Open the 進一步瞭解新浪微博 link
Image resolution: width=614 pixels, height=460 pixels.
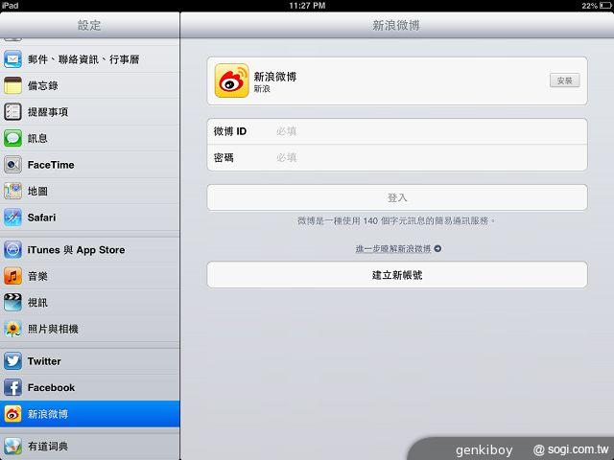(393, 249)
